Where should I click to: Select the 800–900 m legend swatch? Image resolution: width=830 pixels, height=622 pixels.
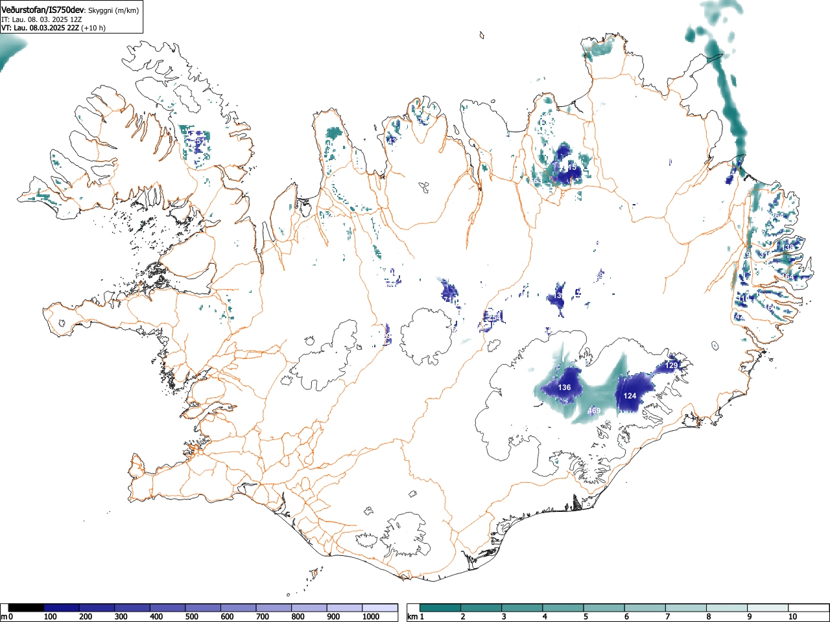coord(309,608)
